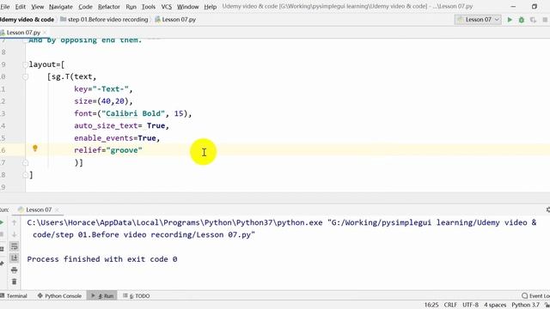Open the Help menu
Screen dimensions: 550x309
point(210,7)
